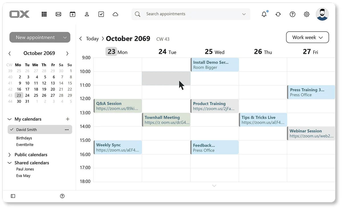
Task: Enable the Eventbrite calendar
Action: [25, 144]
